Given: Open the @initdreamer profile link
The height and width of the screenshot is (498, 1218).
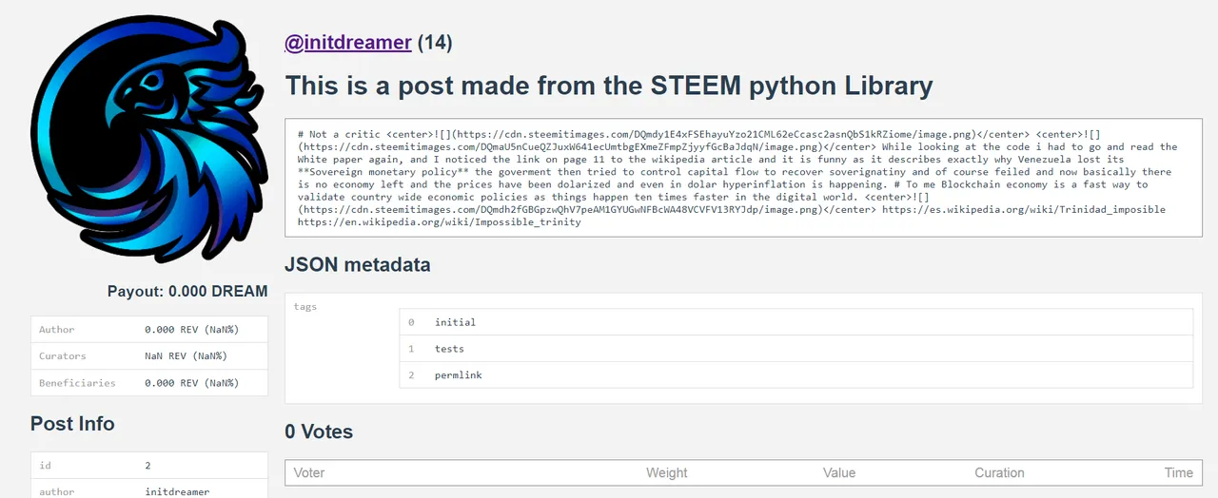Looking at the screenshot, I should 348,43.
